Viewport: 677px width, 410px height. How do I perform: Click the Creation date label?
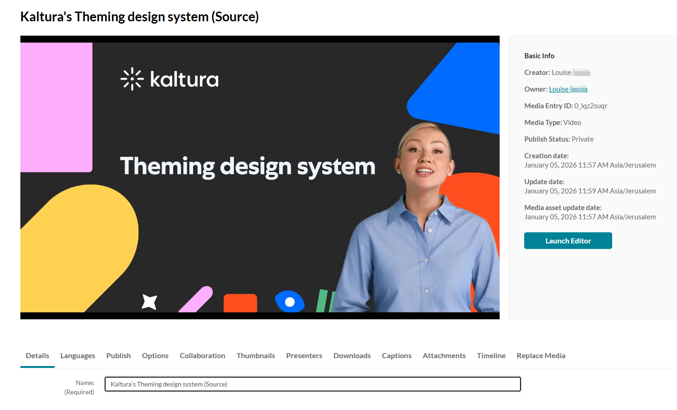coord(546,156)
